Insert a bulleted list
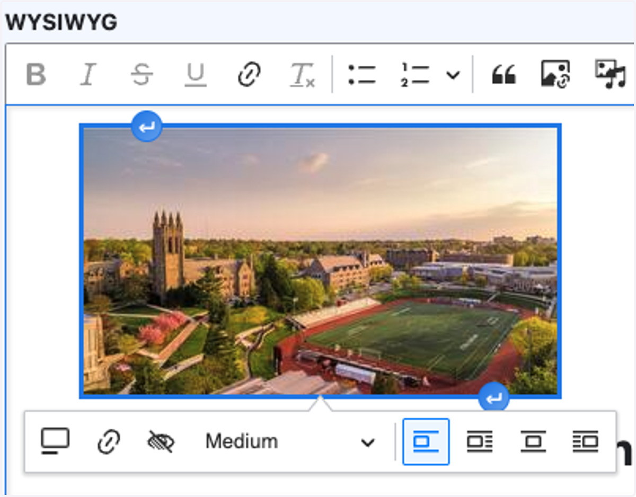The width and height of the screenshot is (636, 497). 362,75
